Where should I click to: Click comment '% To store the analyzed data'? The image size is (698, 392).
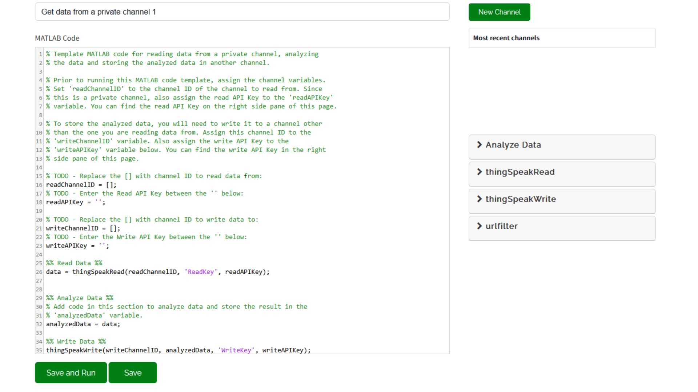tap(184, 124)
